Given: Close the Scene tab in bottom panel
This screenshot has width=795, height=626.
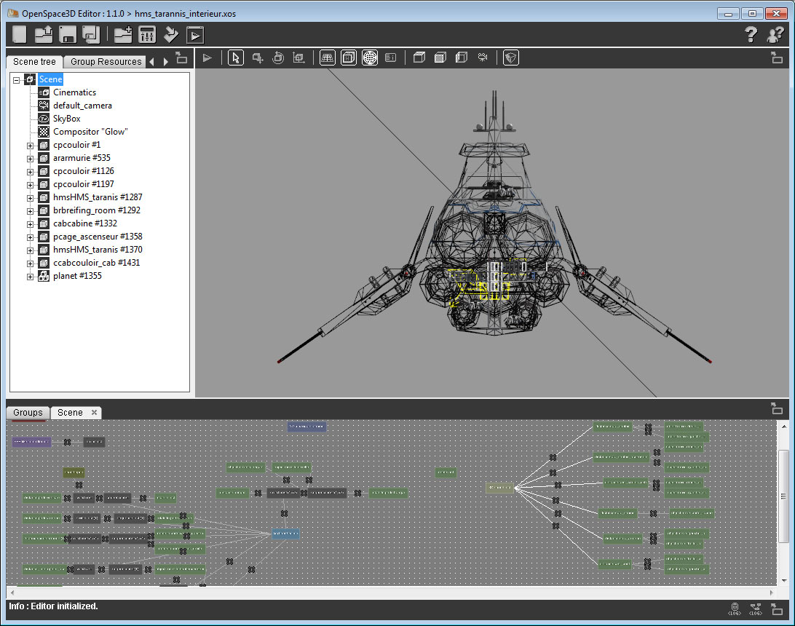Looking at the screenshot, I should tap(94, 413).
